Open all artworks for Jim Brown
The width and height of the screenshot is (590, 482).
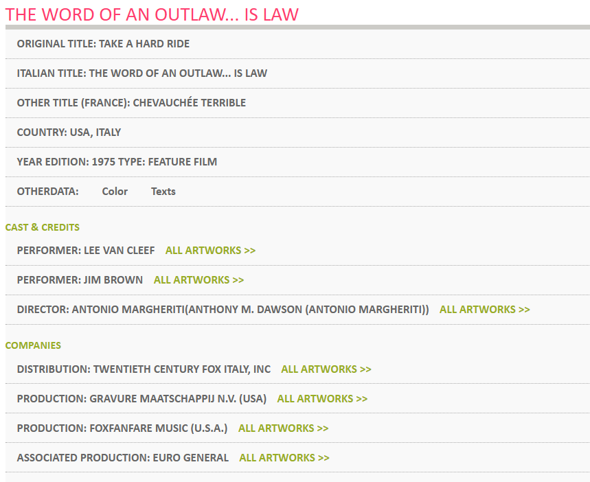pos(198,280)
